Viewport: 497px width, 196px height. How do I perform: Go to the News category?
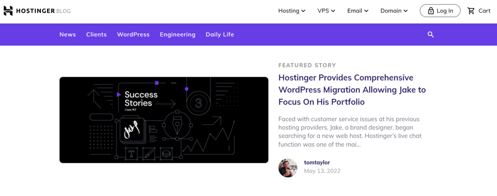[x=67, y=34]
